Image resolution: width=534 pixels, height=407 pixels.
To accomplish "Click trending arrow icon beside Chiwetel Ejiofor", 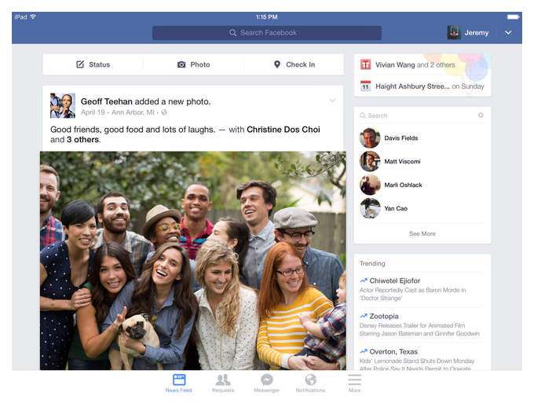I will click(364, 280).
